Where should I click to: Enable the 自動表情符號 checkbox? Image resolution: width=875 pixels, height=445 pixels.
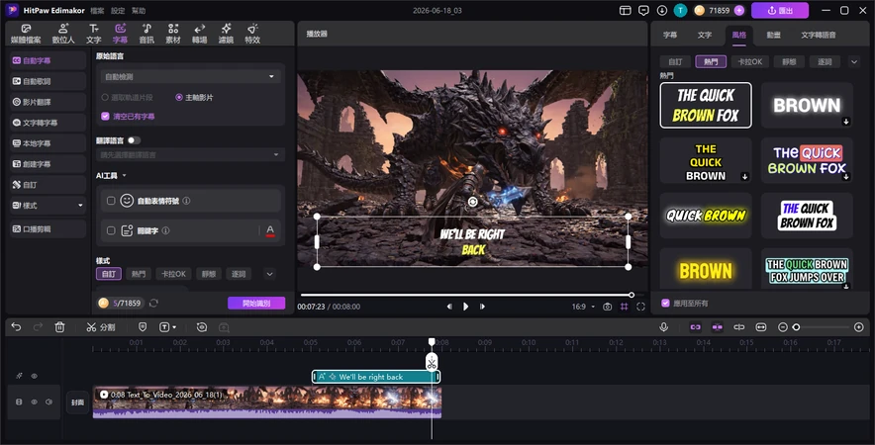tap(111, 201)
